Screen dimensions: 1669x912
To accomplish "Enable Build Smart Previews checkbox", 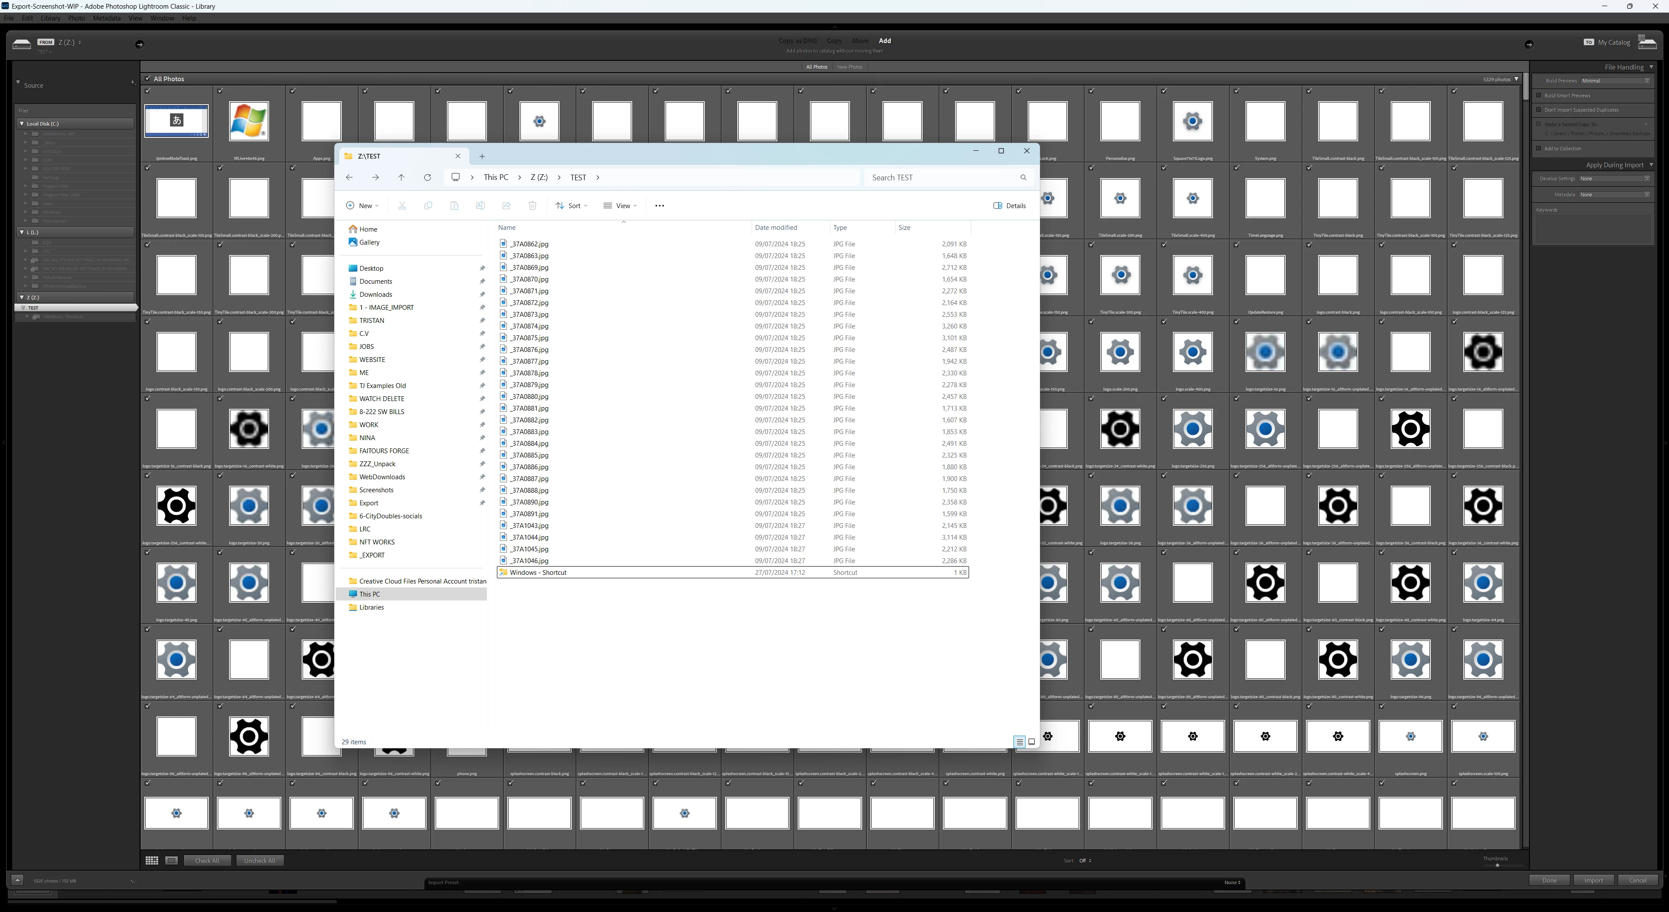I will (1539, 95).
